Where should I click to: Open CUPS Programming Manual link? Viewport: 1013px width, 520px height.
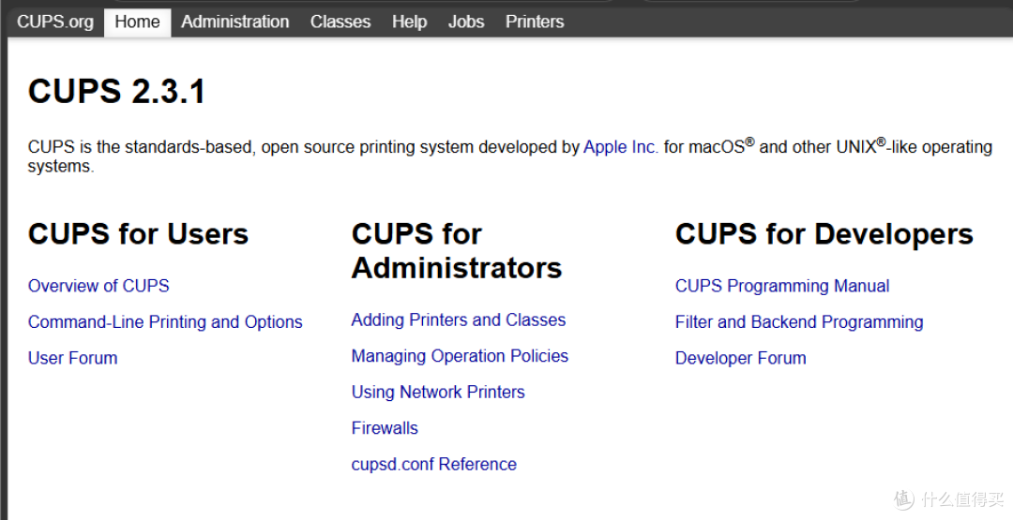[782, 286]
